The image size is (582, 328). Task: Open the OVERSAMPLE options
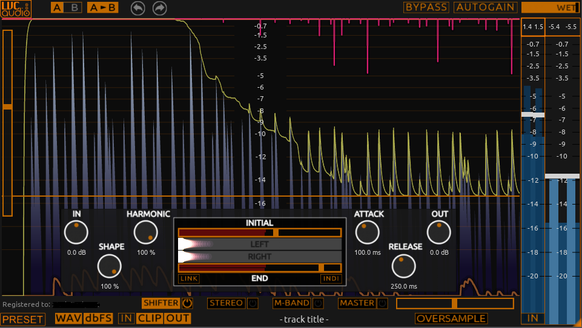451,319
